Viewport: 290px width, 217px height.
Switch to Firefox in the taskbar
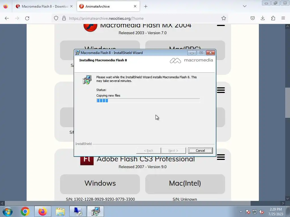point(42,211)
